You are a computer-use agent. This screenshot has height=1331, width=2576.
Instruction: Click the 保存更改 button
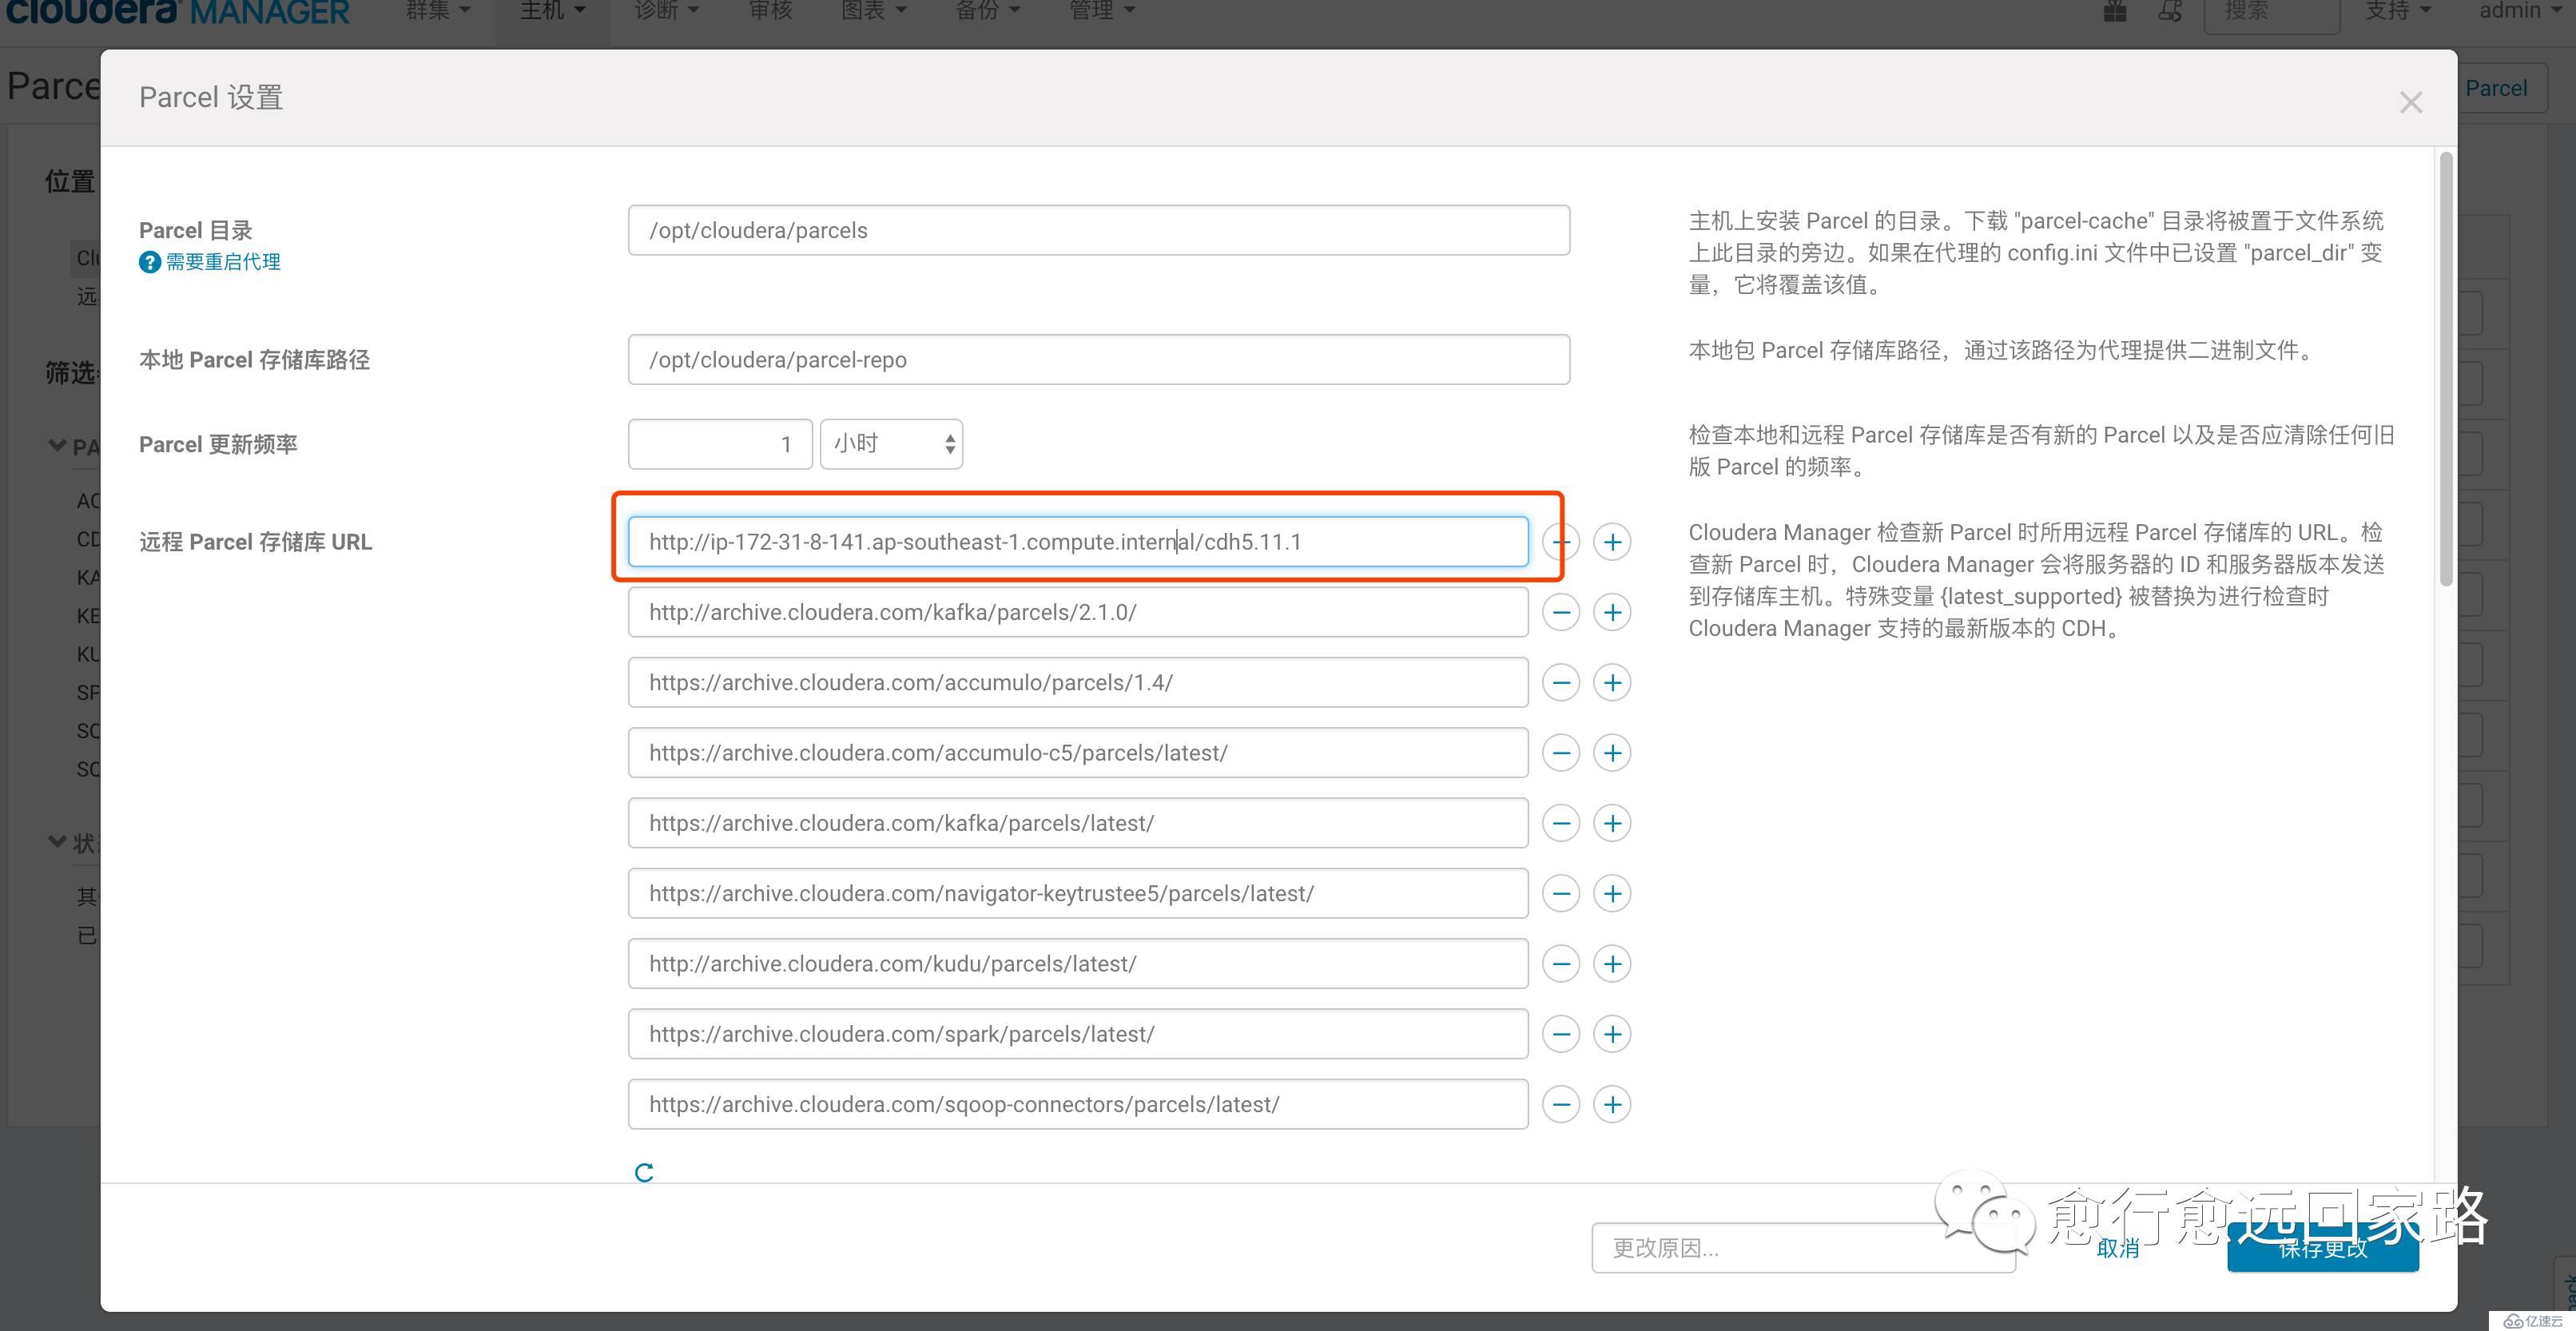tap(2323, 1248)
